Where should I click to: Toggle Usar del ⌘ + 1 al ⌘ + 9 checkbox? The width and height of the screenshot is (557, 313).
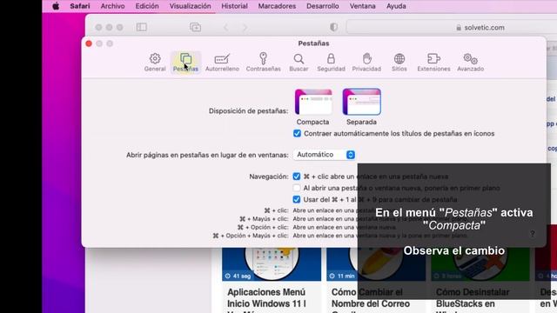tap(296, 199)
